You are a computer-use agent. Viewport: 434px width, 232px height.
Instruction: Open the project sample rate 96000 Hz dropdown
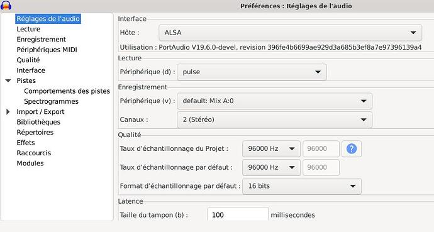click(x=271, y=149)
